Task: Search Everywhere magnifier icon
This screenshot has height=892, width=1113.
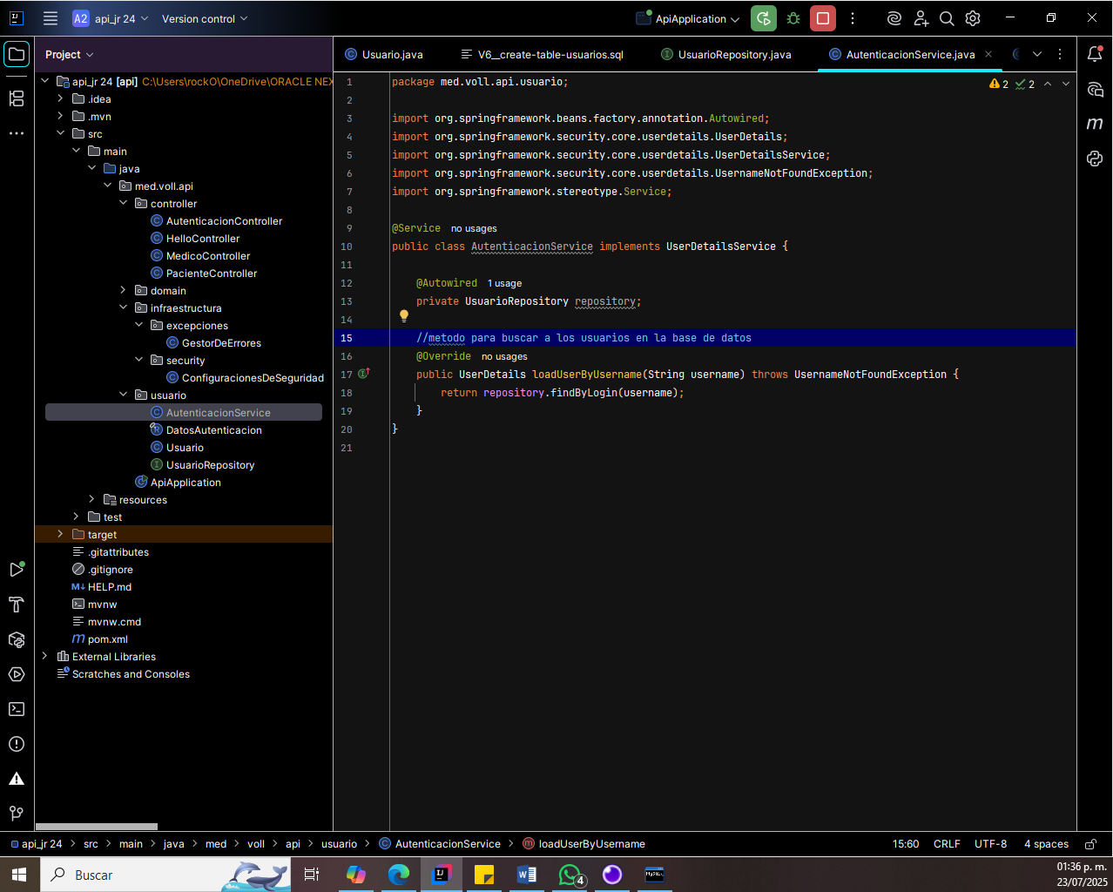Action: click(947, 18)
